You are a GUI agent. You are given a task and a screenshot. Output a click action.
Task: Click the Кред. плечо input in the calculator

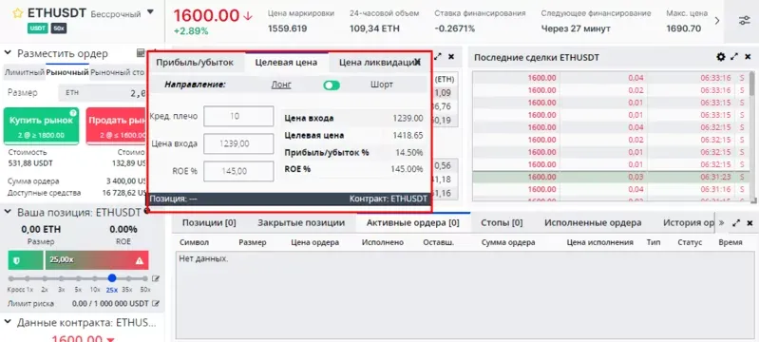[x=238, y=117]
